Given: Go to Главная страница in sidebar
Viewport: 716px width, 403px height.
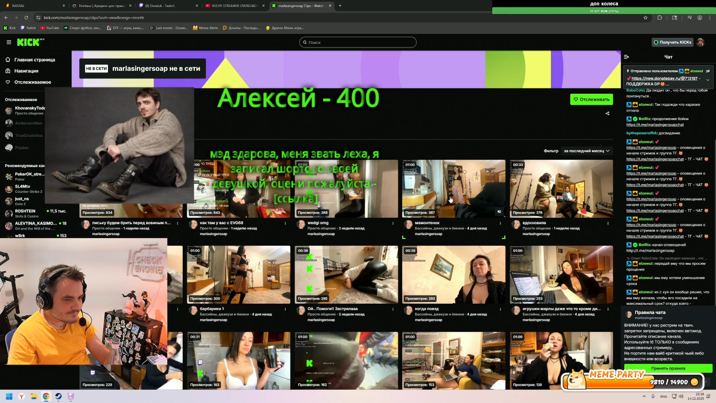Looking at the screenshot, I should pos(35,60).
